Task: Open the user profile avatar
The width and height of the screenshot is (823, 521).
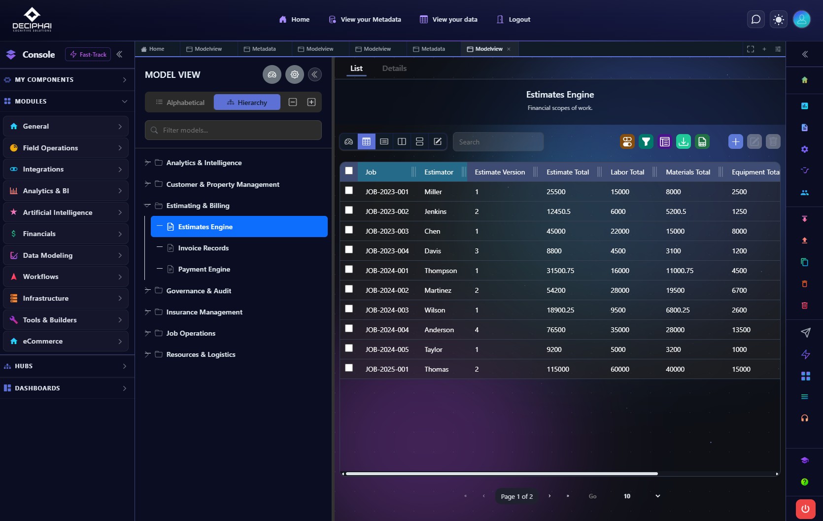Action: pos(802,20)
